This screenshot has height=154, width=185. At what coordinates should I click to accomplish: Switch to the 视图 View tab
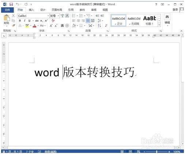[105, 10]
